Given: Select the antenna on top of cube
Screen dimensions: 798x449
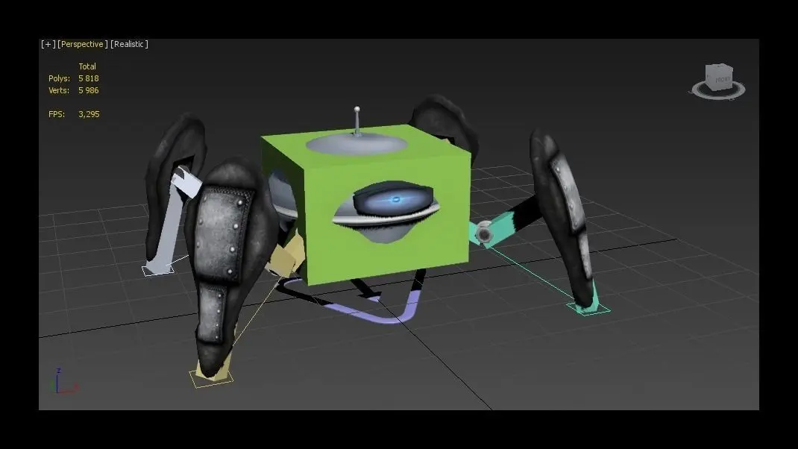Looking at the screenshot, I should tap(357, 121).
